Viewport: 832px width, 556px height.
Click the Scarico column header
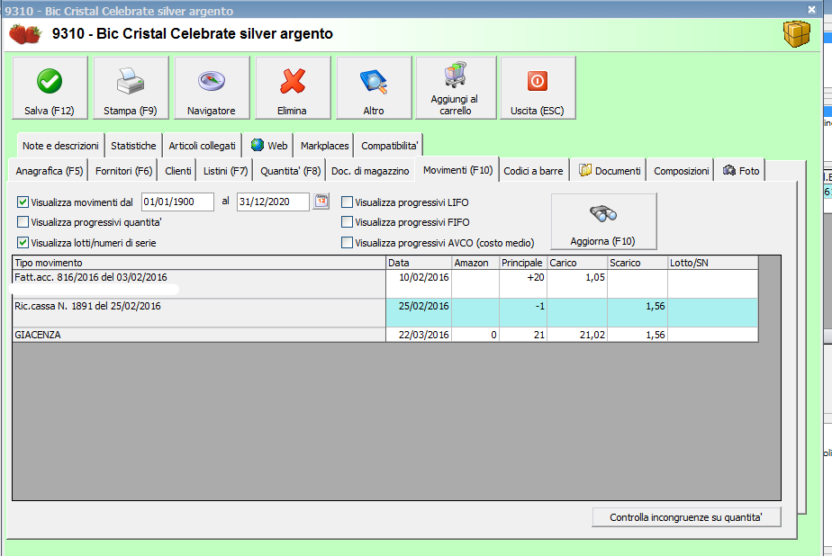coord(638,263)
